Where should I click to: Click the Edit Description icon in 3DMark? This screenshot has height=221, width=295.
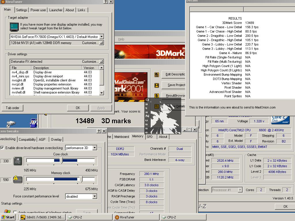pos(156,75)
